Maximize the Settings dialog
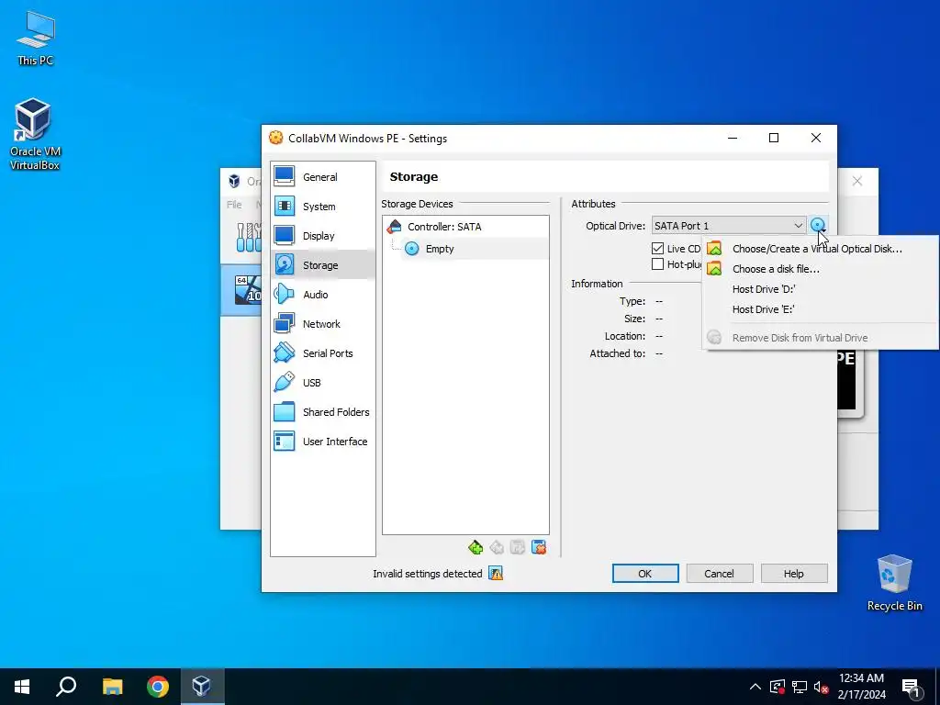The width and height of the screenshot is (940, 705). (x=774, y=138)
